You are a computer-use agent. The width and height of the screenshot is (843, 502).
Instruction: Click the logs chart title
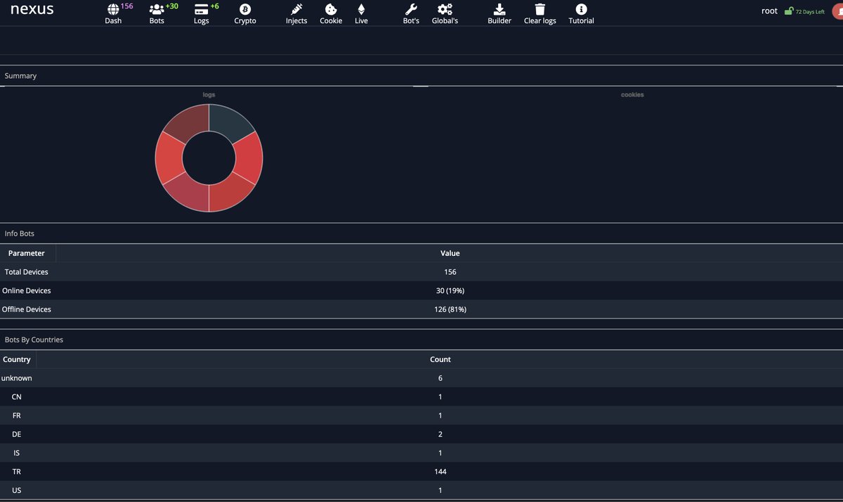pos(209,94)
